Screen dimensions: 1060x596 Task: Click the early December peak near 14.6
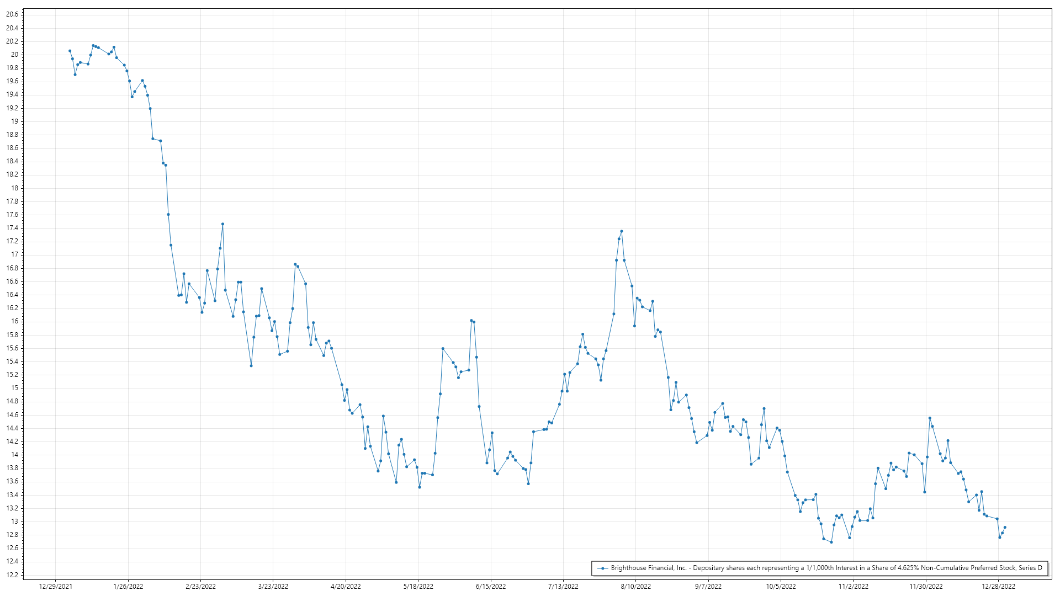(x=930, y=418)
